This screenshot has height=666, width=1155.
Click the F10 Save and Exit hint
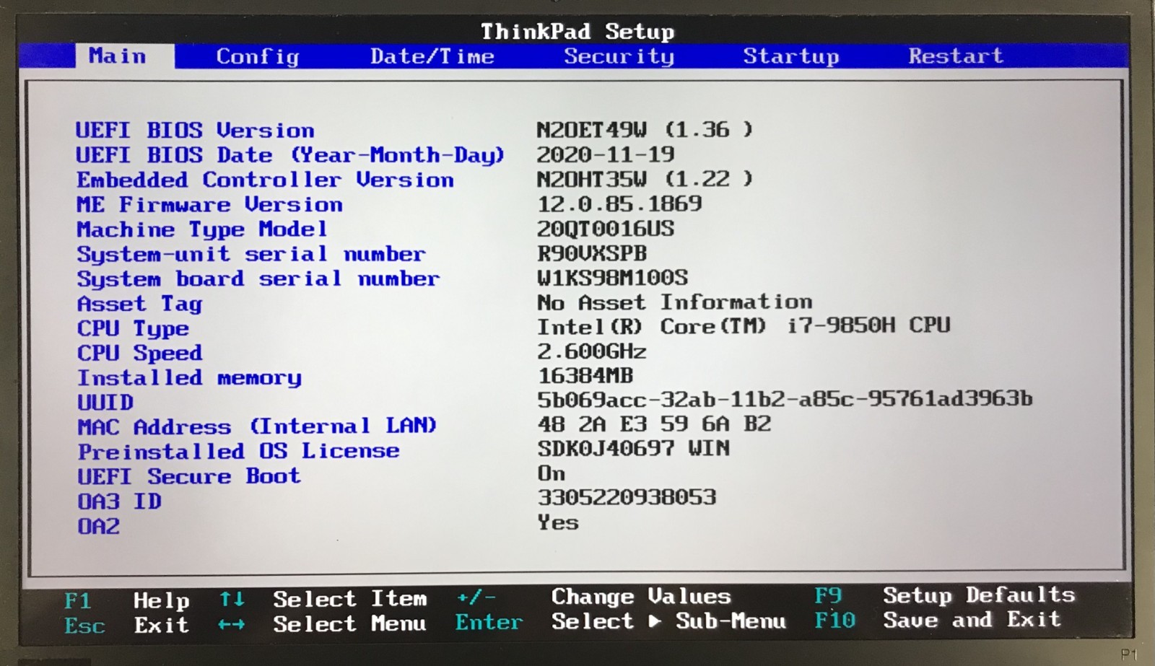(938, 620)
